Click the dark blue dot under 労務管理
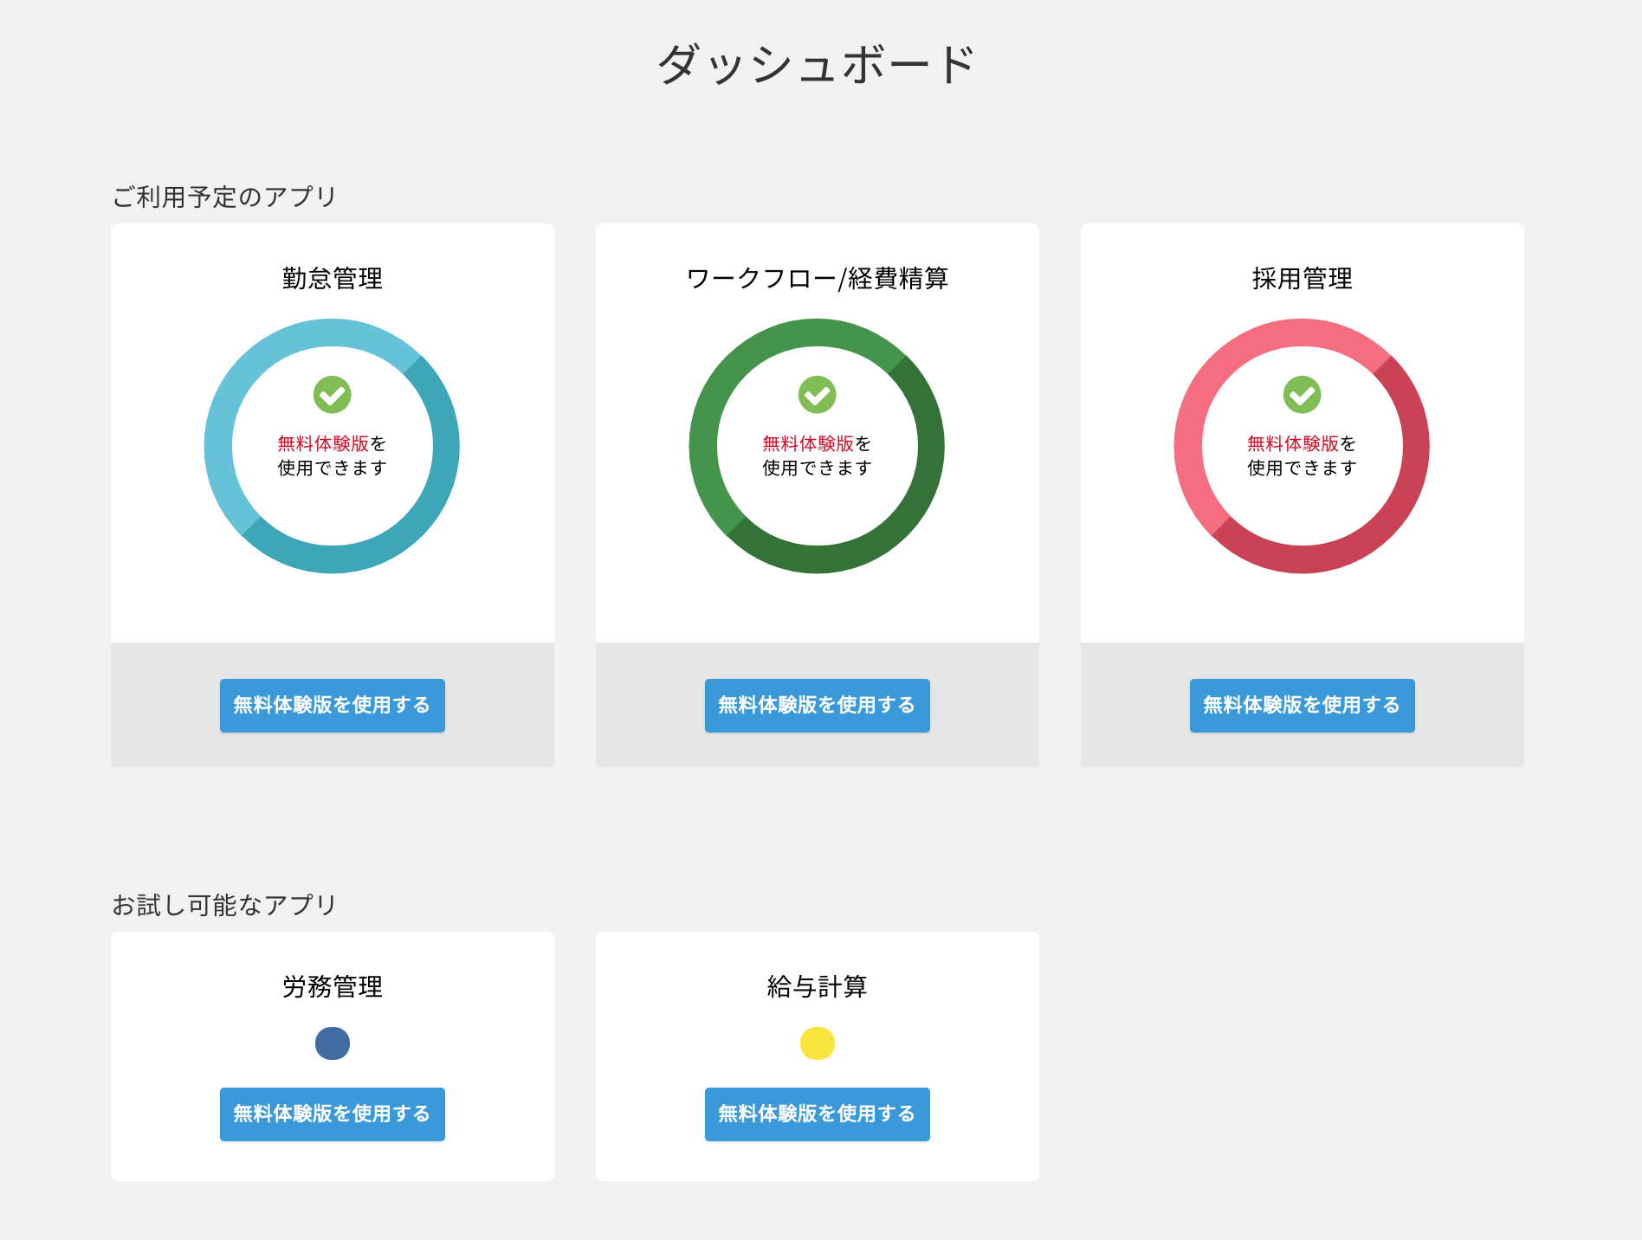Viewport: 1642px width, 1240px height. [x=332, y=1043]
